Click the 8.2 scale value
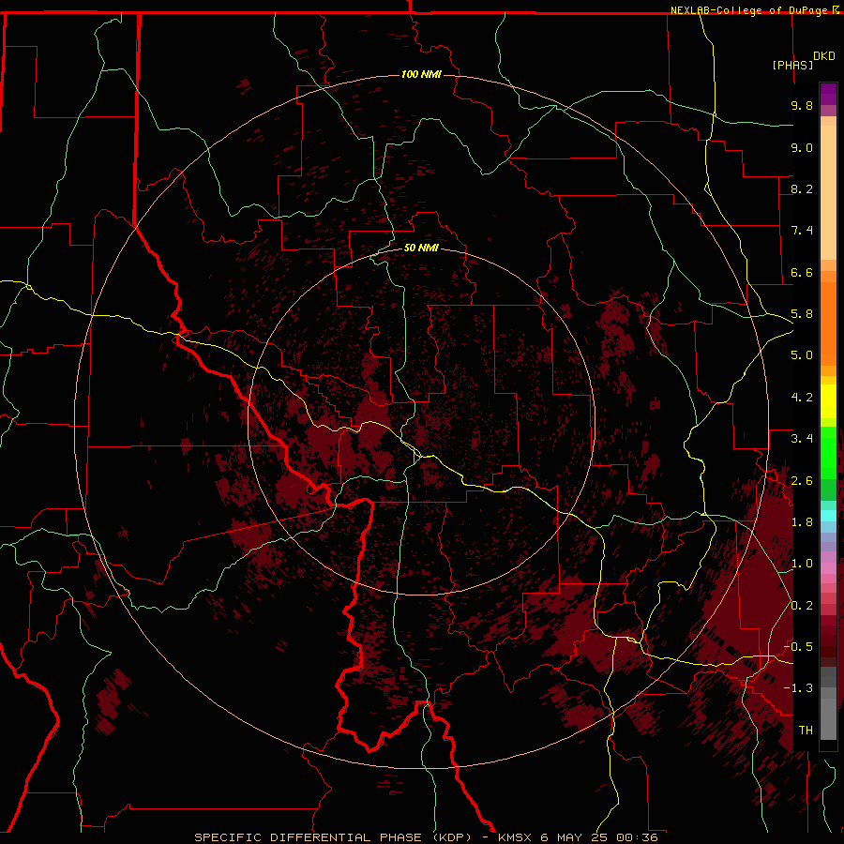The height and width of the screenshot is (844, 844). click(x=802, y=188)
